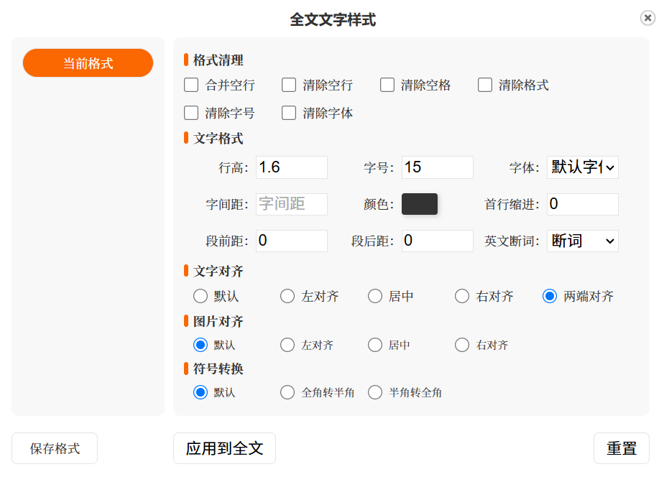Choose 全角转半角 symbol conversion
Image resolution: width=664 pixels, height=477 pixels.
click(287, 392)
